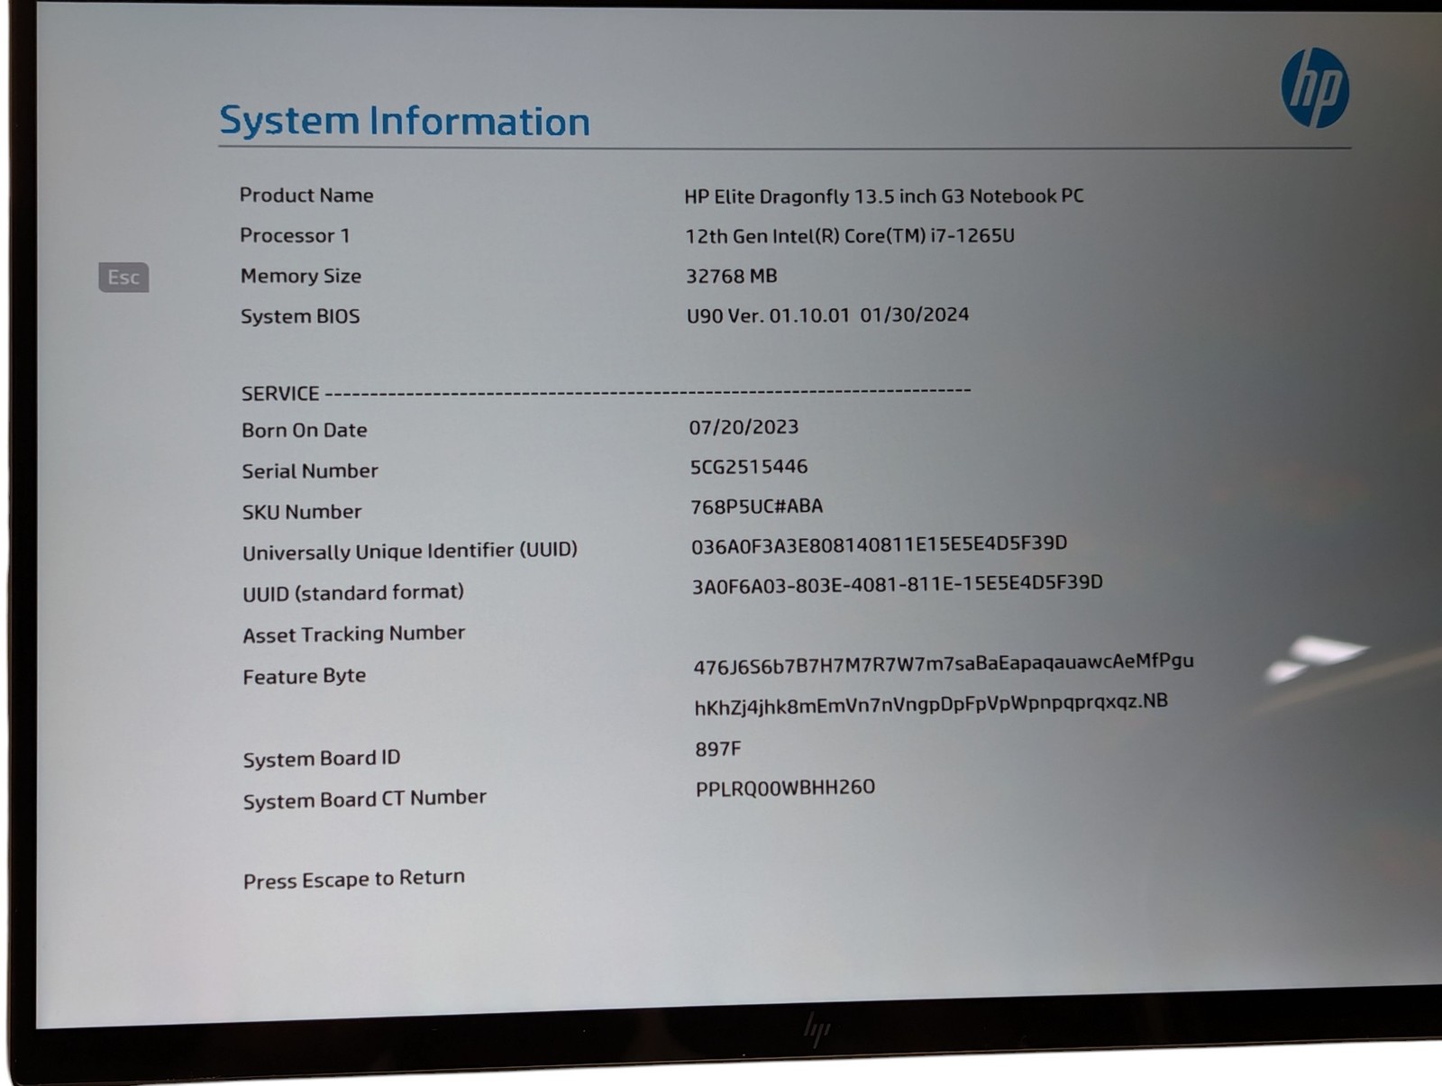This screenshot has width=1442, height=1086.
Task: Click the Feature Byte label
Action: [x=305, y=676]
